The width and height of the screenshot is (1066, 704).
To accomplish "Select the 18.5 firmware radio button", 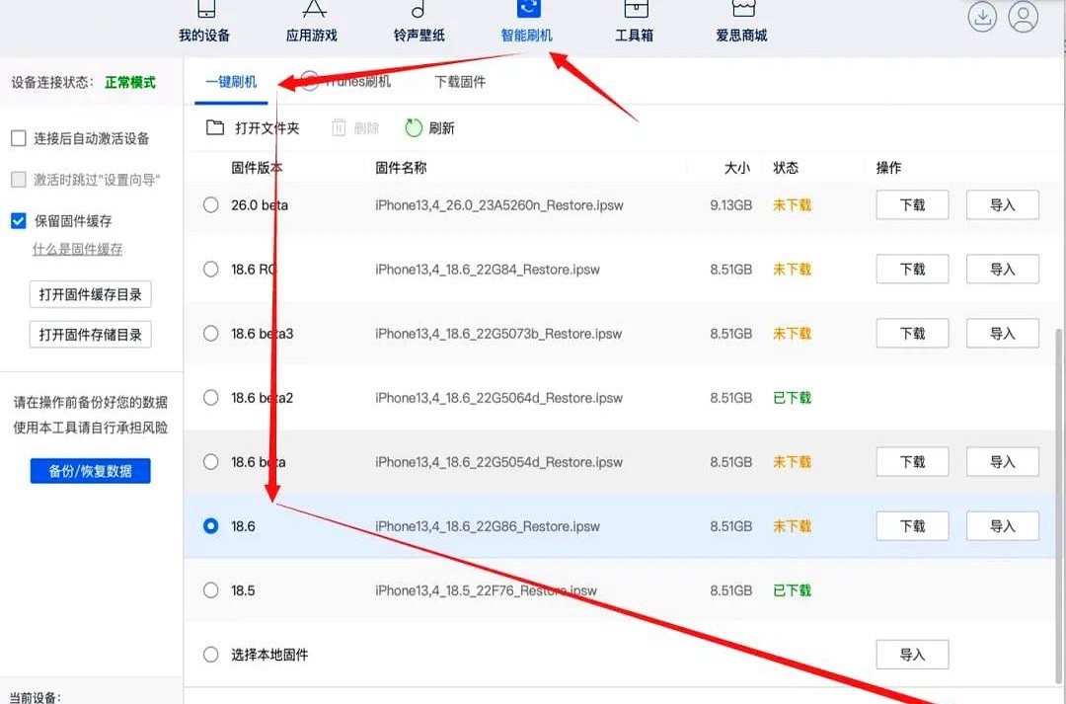I will point(210,590).
